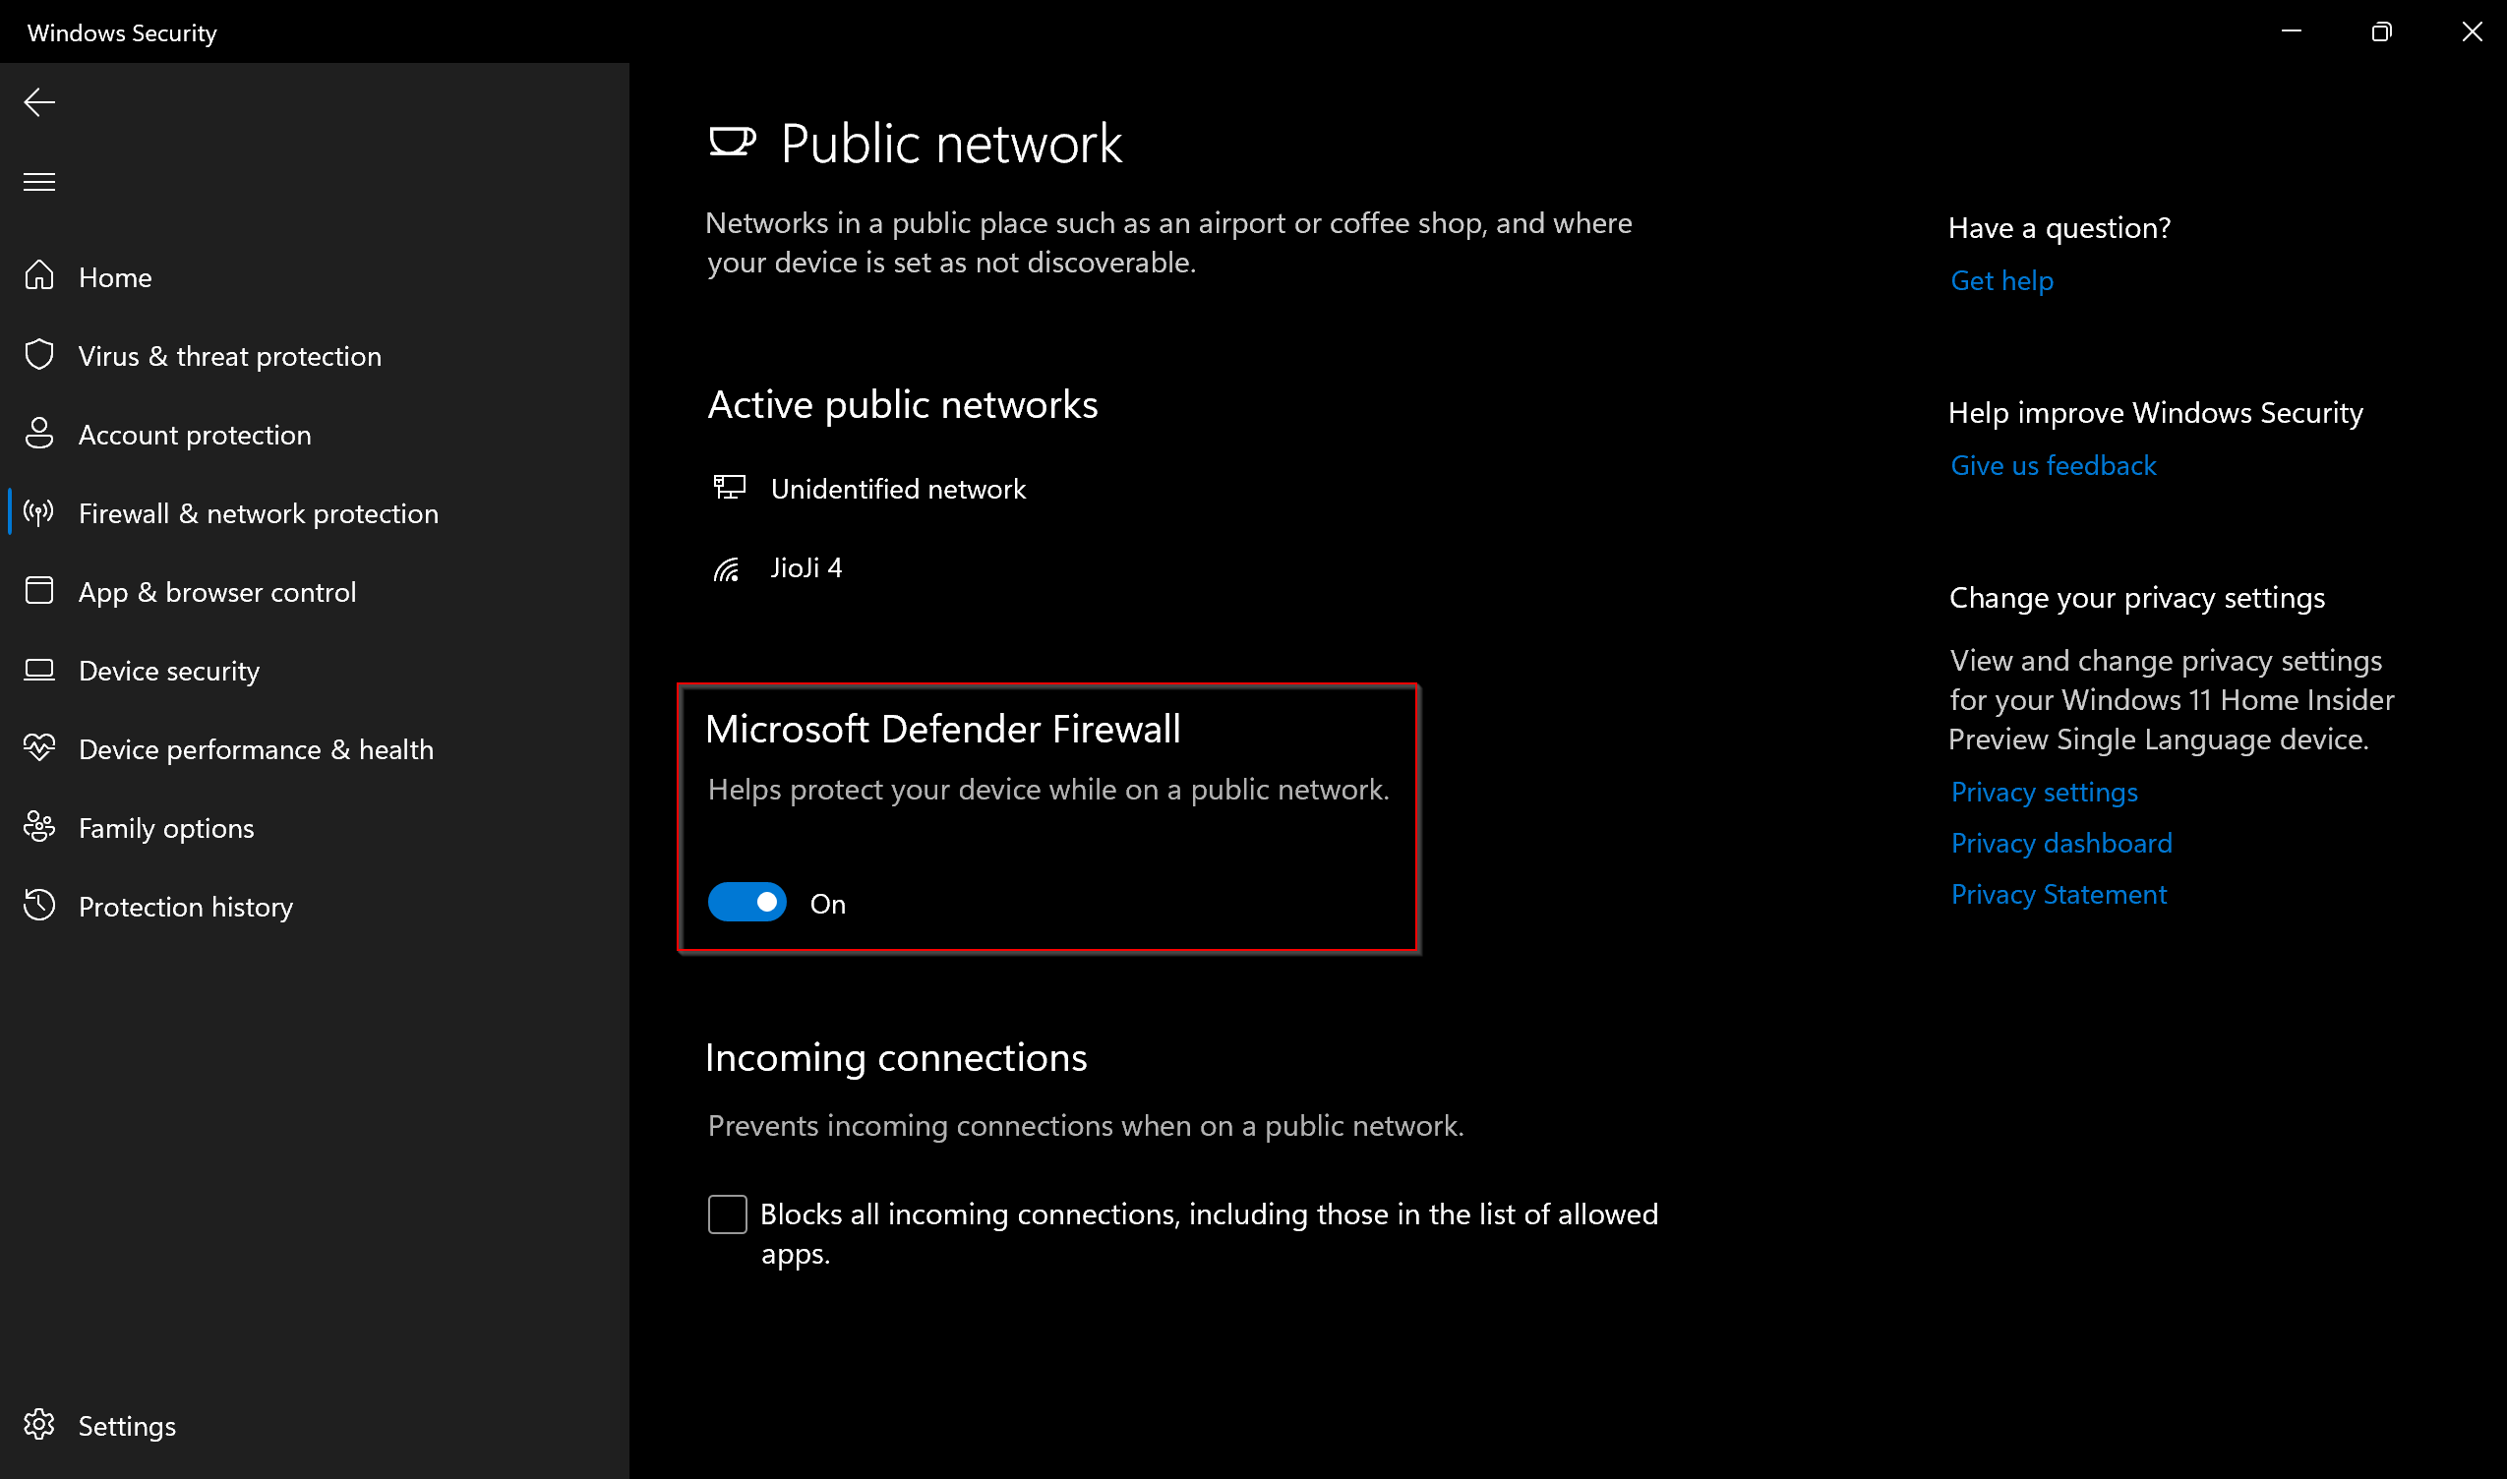Click the back arrow to go back
The height and width of the screenshot is (1479, 2507).
pos(40,100)
